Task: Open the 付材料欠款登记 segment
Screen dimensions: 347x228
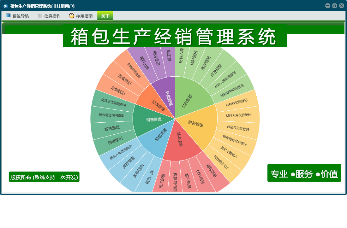Action: point(236,102)
